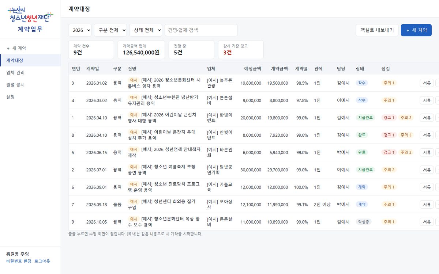439x274 pixels.
Task: Open the 감사 기준 경고 summary card
Action: pyautogui.click(x=241, y=50)
